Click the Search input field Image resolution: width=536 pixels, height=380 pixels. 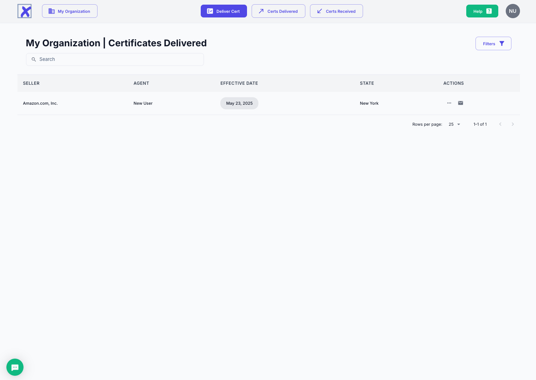117,59
